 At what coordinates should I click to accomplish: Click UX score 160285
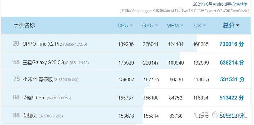coord(201,44)
